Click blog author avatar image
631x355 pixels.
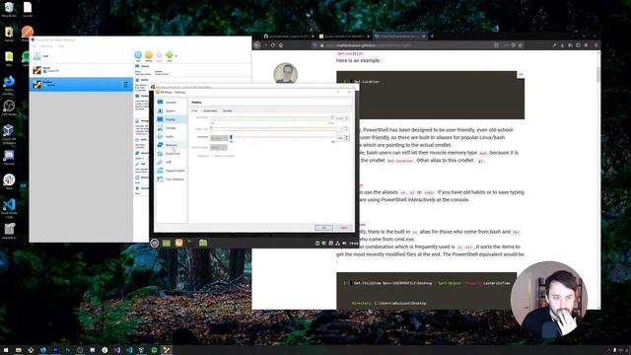tap(285, 74)
